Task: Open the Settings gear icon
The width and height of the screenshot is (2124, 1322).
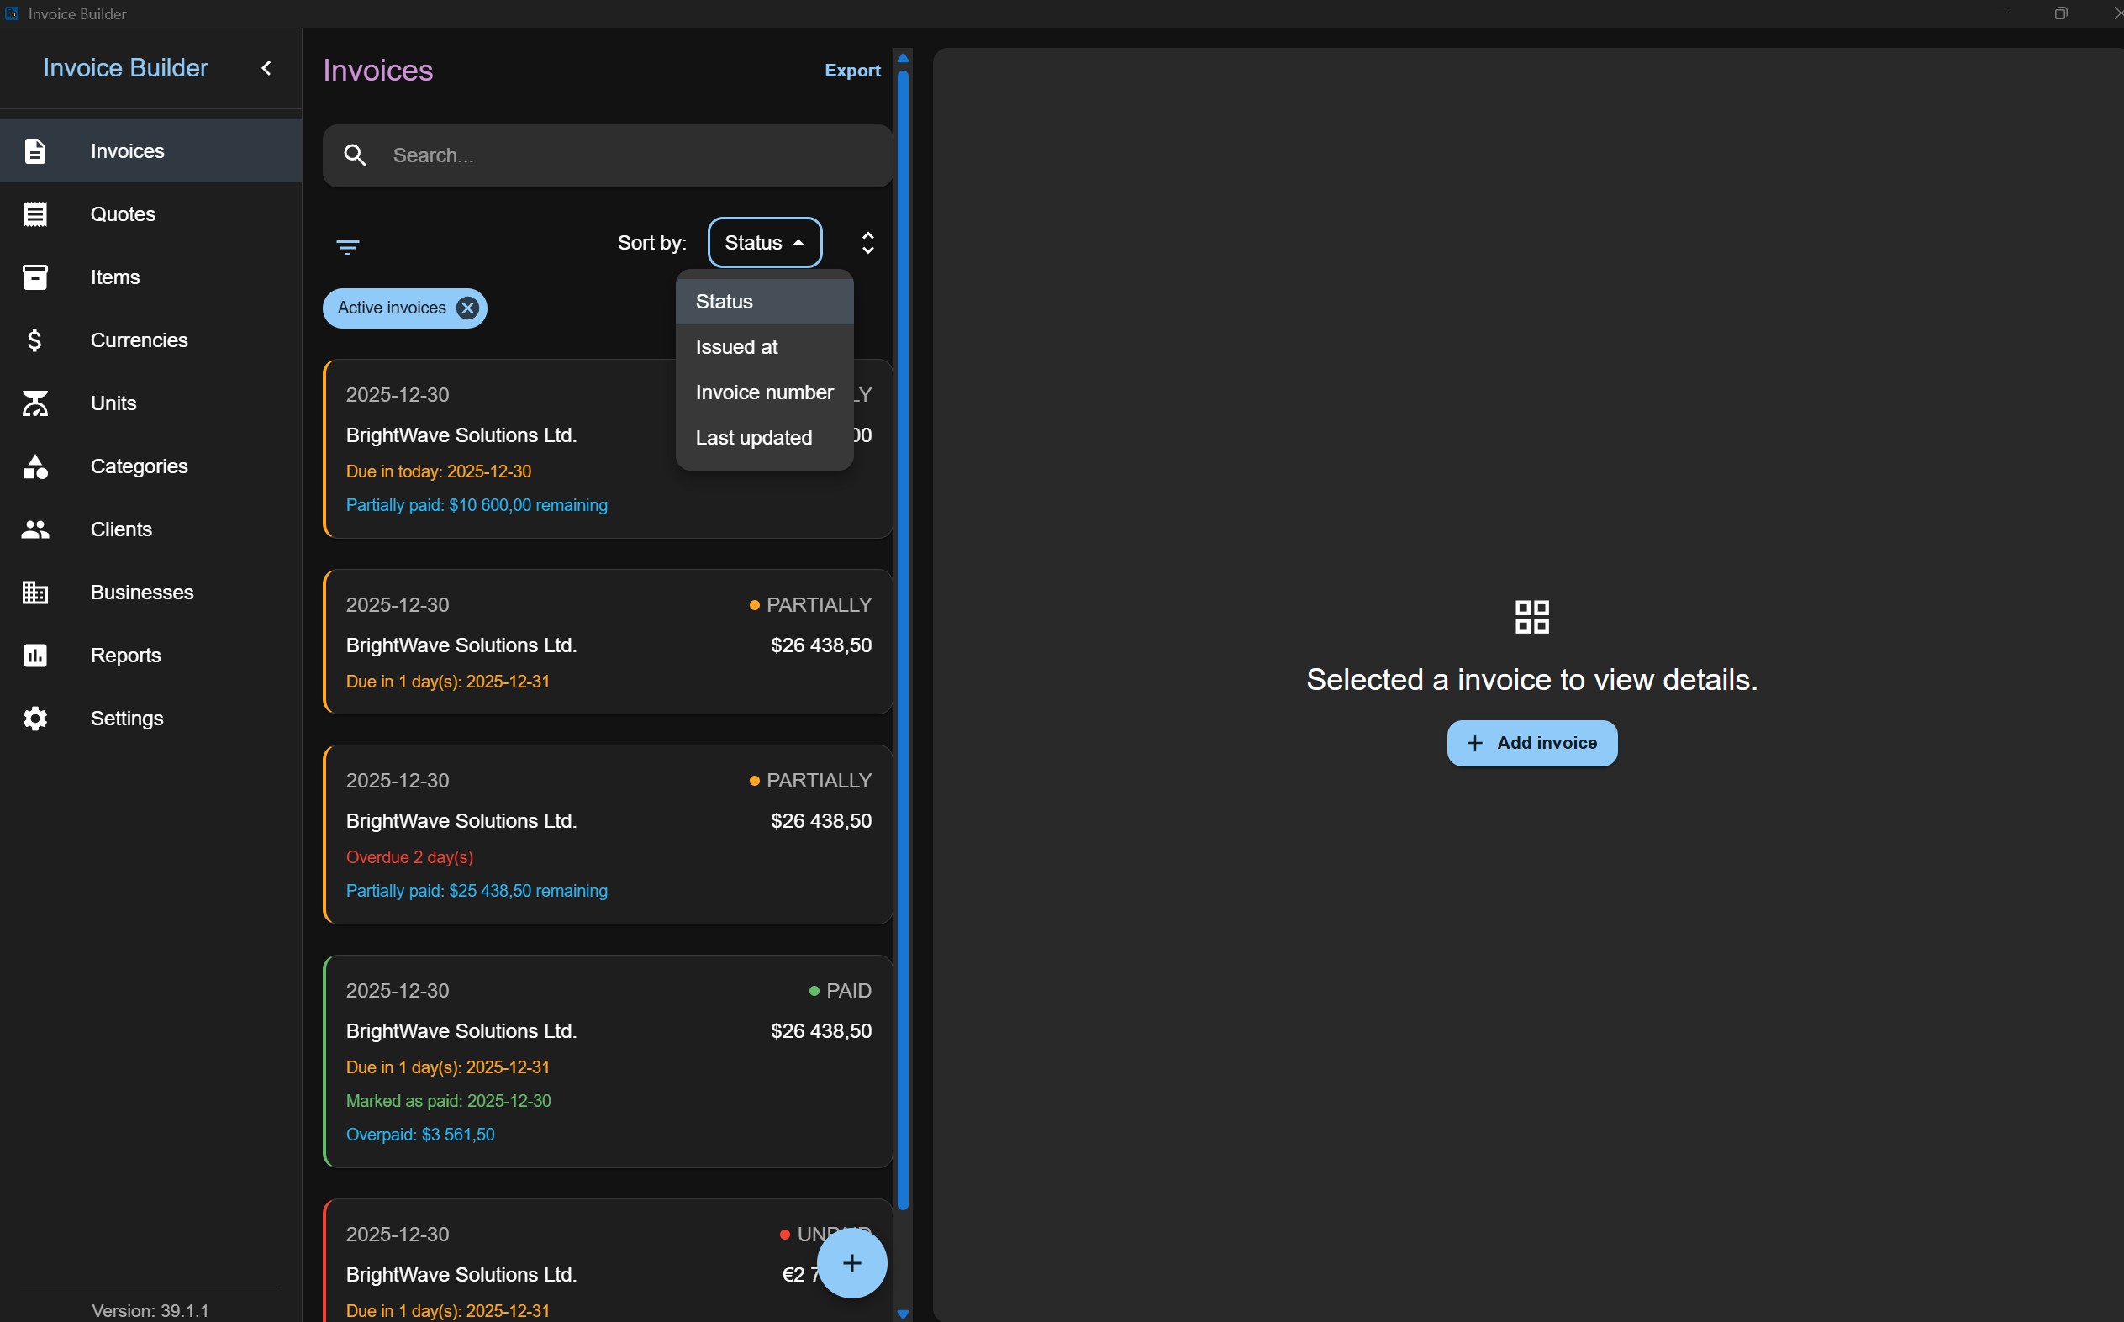Action: 35,718
